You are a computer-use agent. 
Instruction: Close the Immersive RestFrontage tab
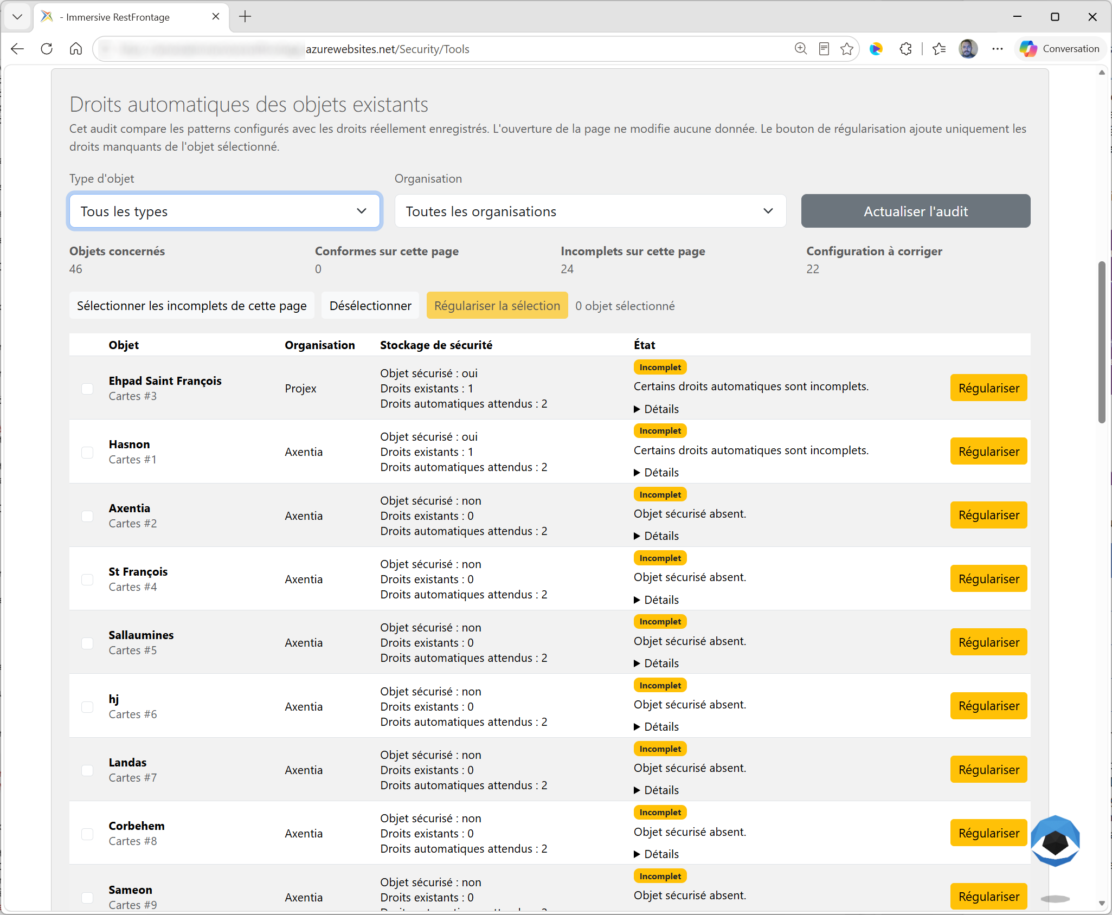[x=216, y=17]
